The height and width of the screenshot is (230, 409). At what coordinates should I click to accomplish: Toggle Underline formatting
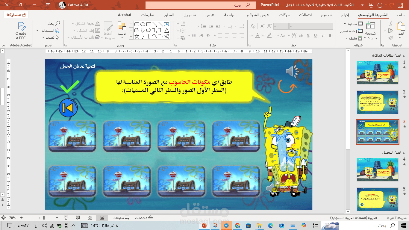316,36
